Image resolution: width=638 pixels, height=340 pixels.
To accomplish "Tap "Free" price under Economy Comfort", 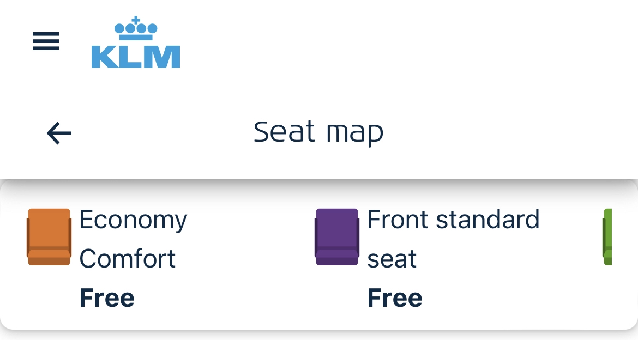I will 107,298.
